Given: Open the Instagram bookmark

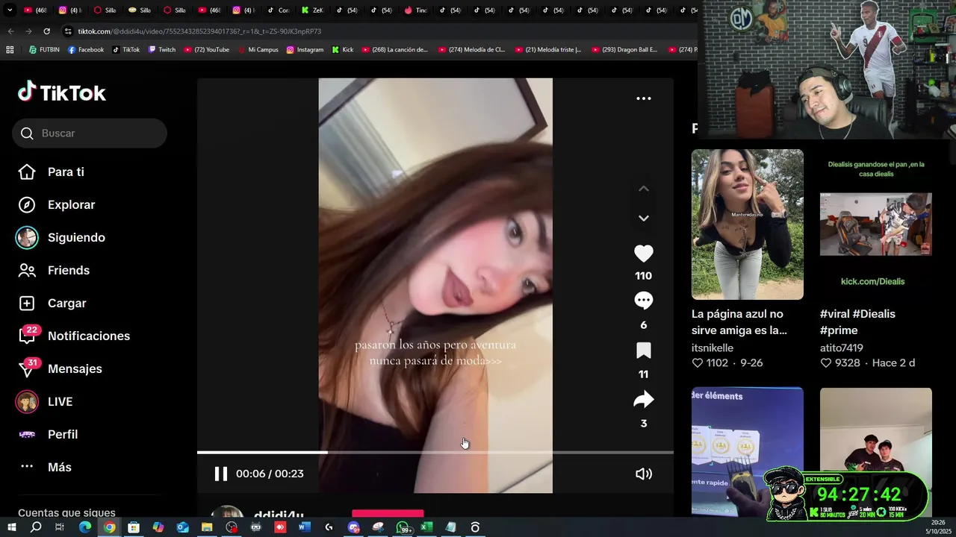Looking at the screenshot, I should point(305,50).
